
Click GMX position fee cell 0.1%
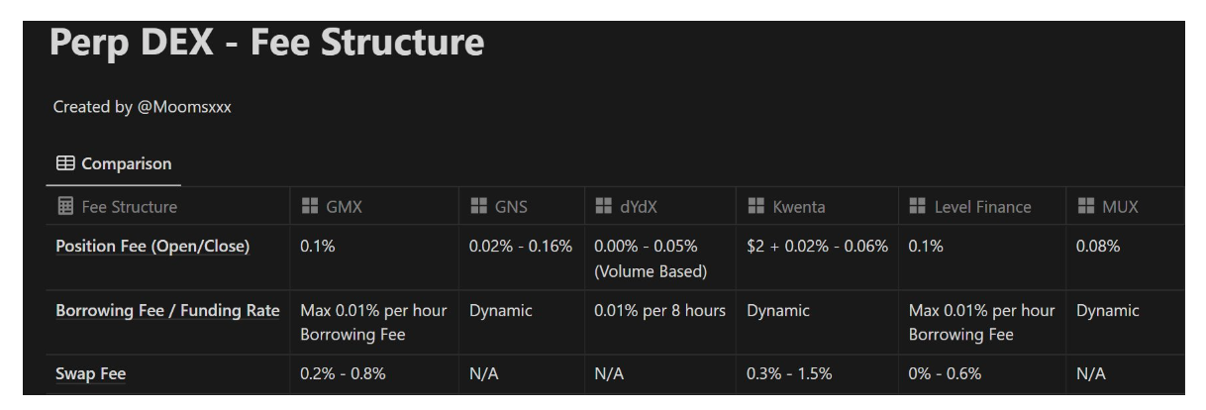(375, 256)
